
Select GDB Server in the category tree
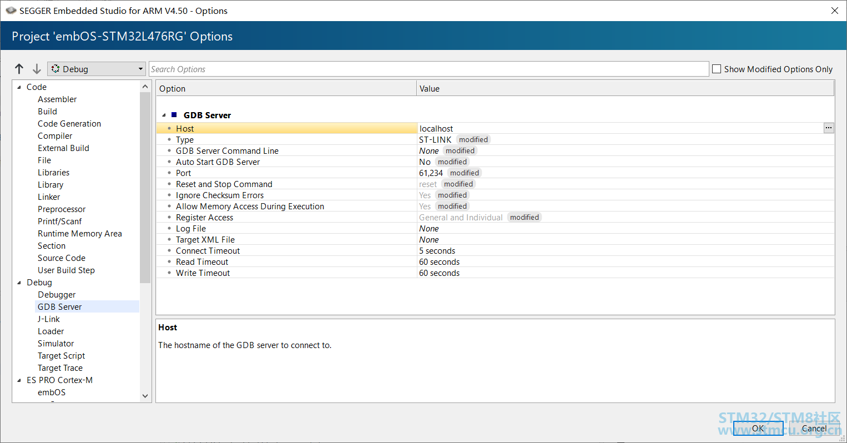point(59,307)
